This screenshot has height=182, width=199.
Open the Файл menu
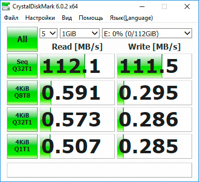click(11, 18)
